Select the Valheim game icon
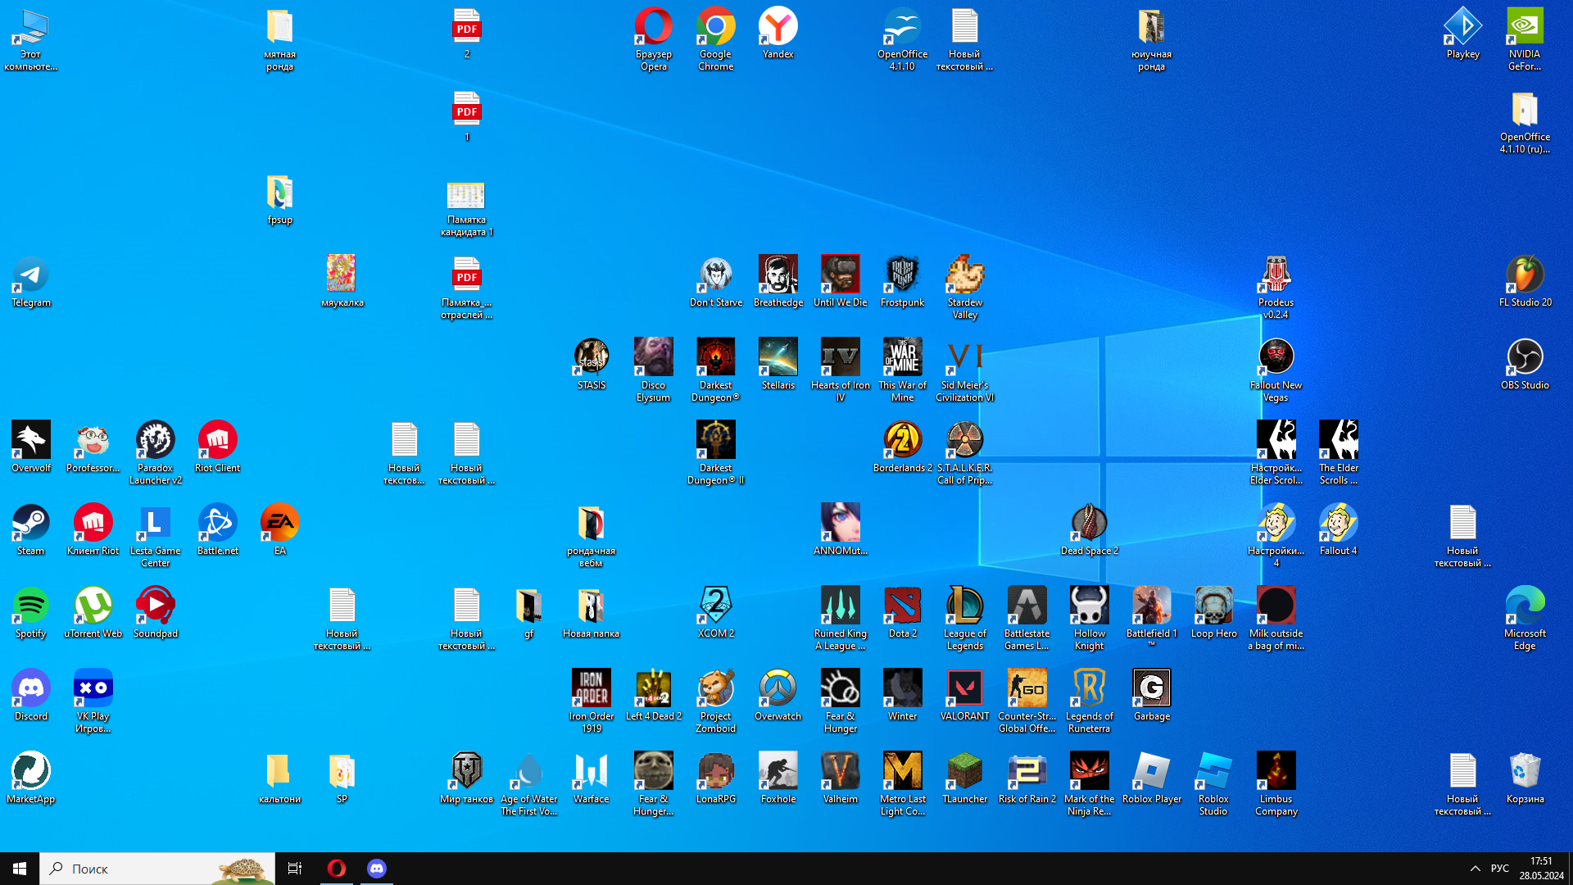The height and width of the screenshot is (885, 1573). coord(840,778)
